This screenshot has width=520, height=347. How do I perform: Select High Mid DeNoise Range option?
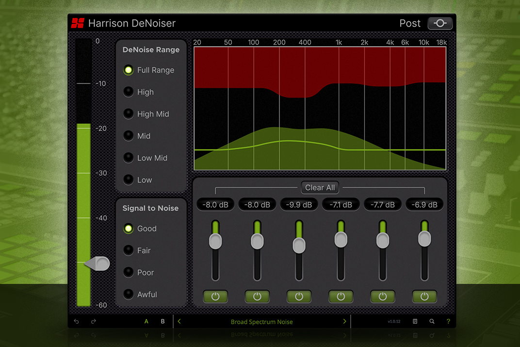point(129,114)
